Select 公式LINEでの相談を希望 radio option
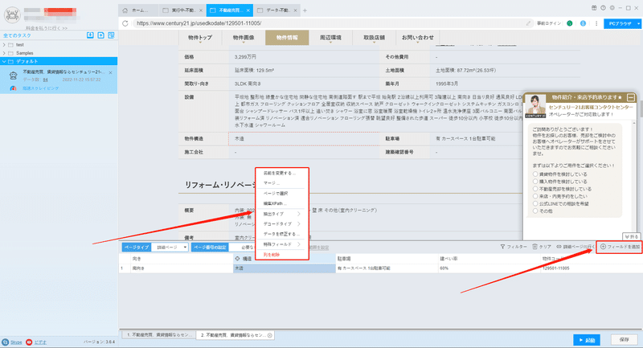The width and height of the screenshot is (643, 348). pos(535,203)
